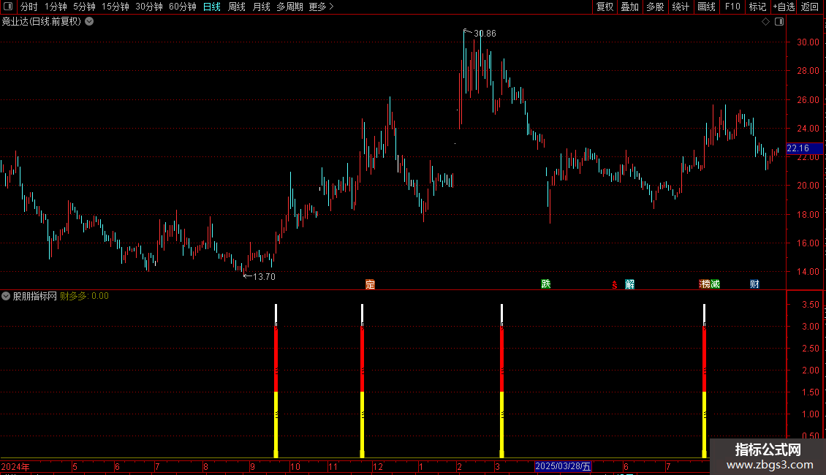Screen dimensions: 826x475
Task: Open the 多周期 multi-period view
Action: pyautogui.click(x=289, y=7)
